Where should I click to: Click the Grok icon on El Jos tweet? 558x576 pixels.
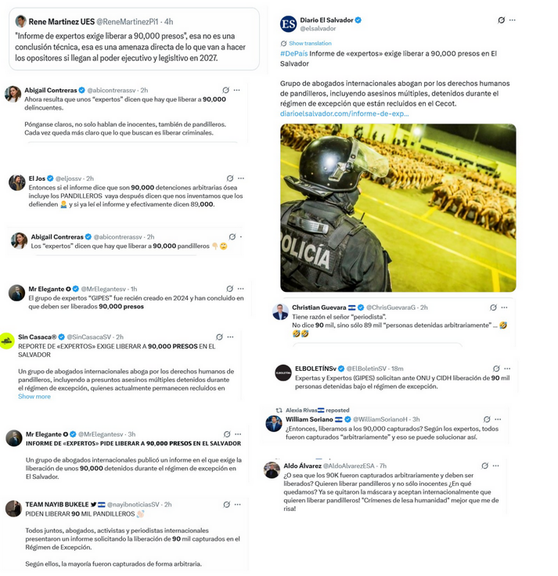pos(230,178)
